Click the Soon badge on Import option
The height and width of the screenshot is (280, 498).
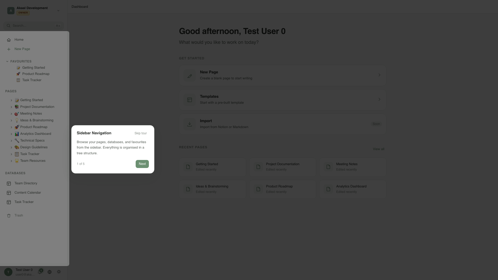pos(376,124)
